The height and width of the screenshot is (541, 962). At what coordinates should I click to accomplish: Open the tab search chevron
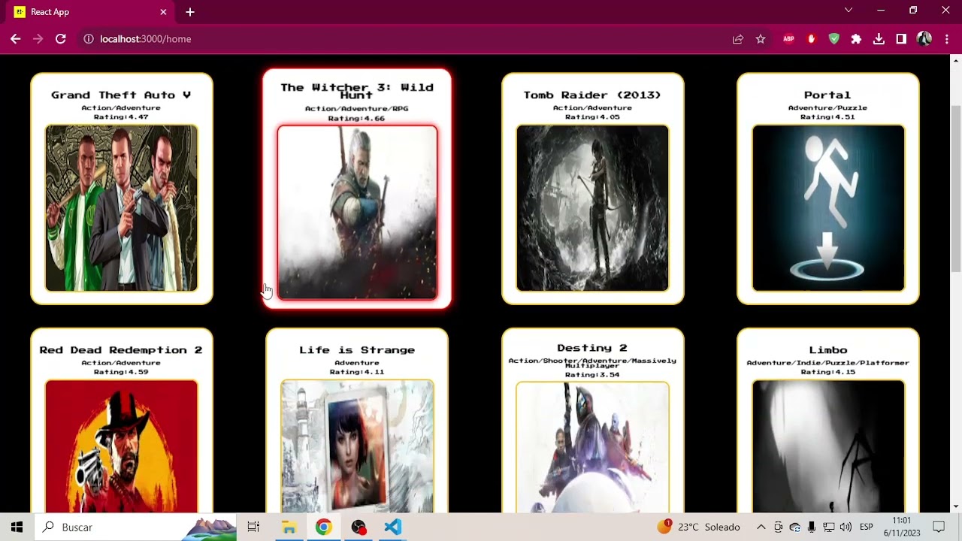pos(849,11)
